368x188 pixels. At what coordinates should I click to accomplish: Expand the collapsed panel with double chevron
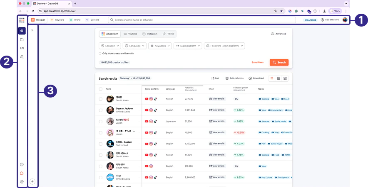32,30
